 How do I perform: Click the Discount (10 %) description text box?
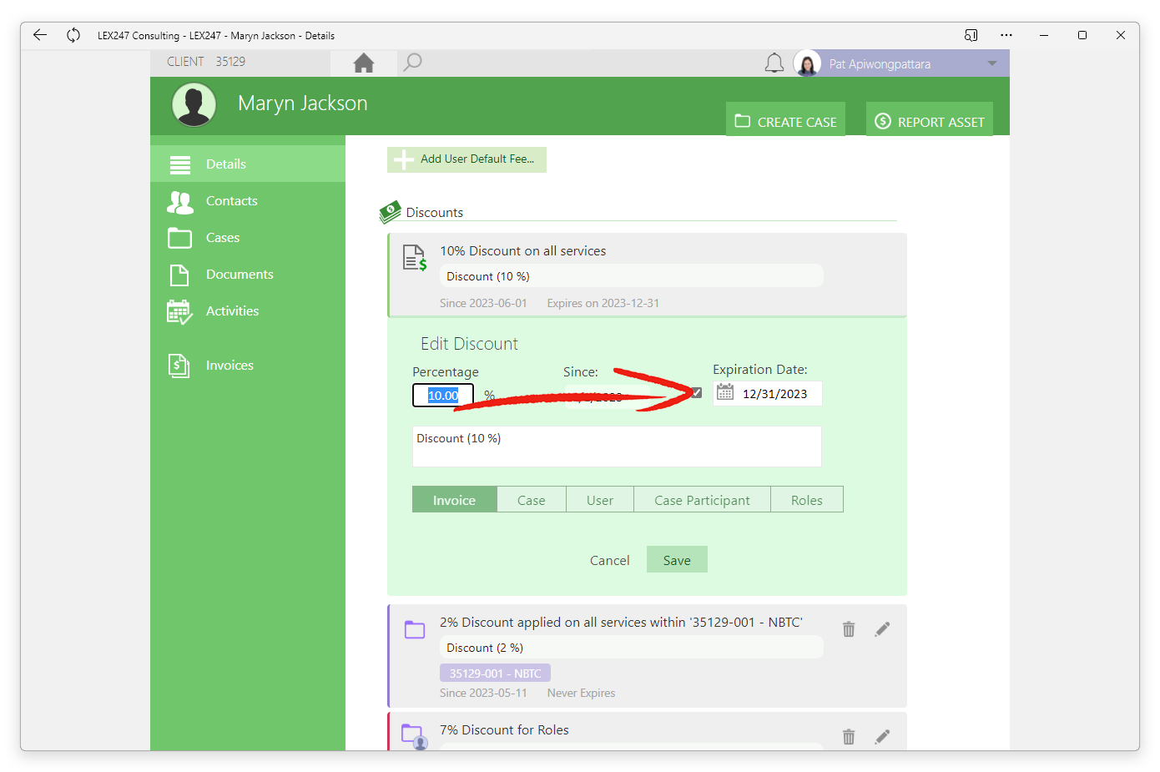[617, 447]
